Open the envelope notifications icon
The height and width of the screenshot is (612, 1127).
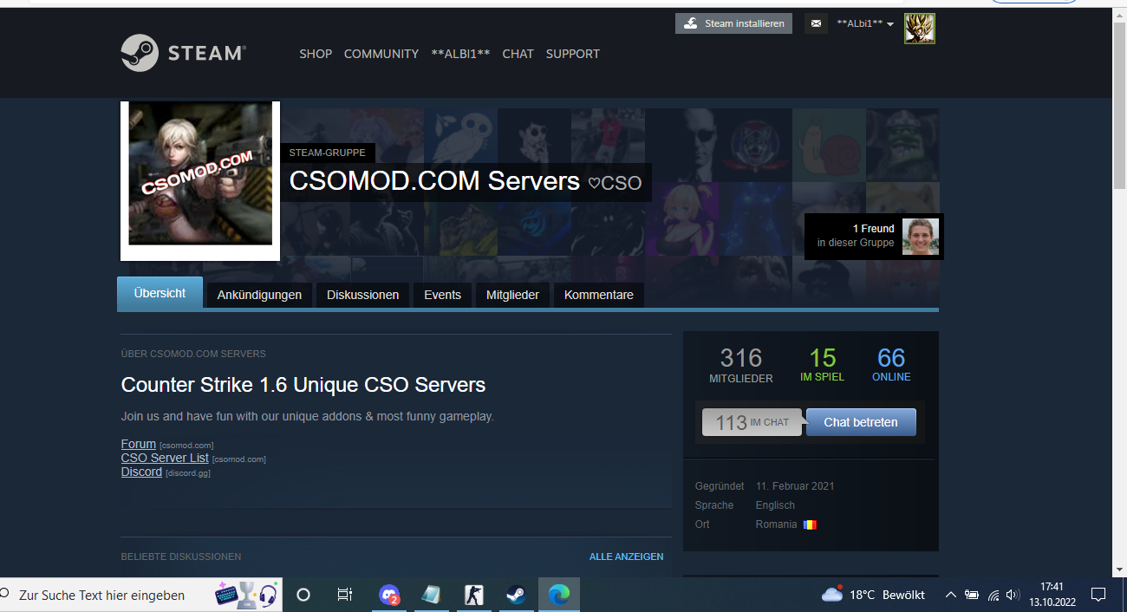(x=815, y=23)
